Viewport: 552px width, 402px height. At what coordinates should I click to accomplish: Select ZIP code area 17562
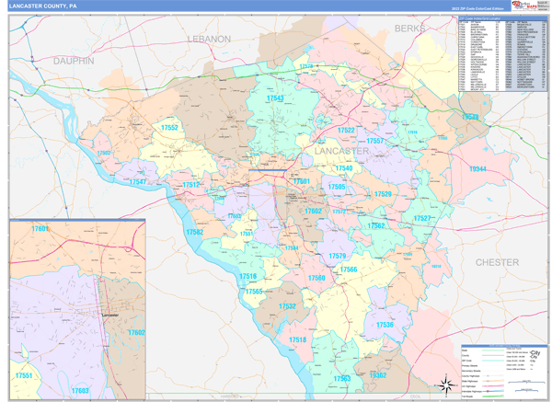377,225
